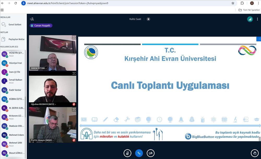Check the connection status indicator
The height and width of the screenshot is (159, 261).
250,19
